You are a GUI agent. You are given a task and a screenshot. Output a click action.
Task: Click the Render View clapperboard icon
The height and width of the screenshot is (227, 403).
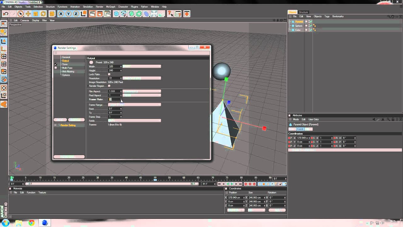tap(92, 14)
